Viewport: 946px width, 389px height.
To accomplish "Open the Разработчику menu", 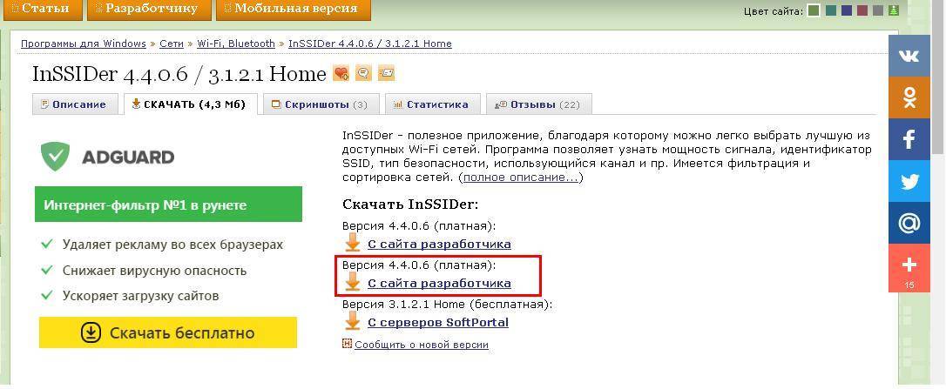I will 149,9.
